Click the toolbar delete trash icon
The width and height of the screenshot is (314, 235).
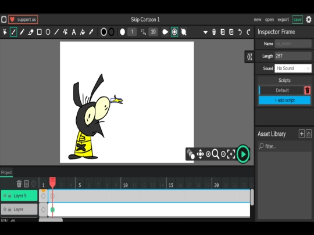point(214,32)
